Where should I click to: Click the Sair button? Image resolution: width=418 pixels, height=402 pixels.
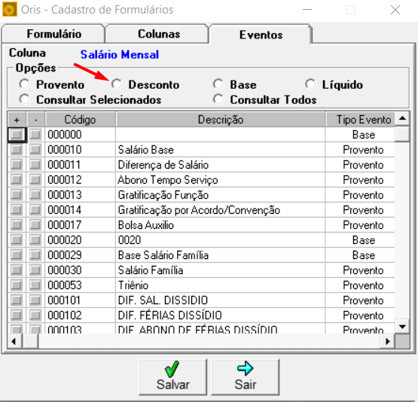tap(246, 377)
